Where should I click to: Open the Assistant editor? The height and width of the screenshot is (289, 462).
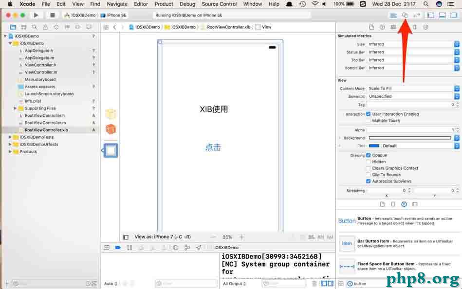[405, 15]
